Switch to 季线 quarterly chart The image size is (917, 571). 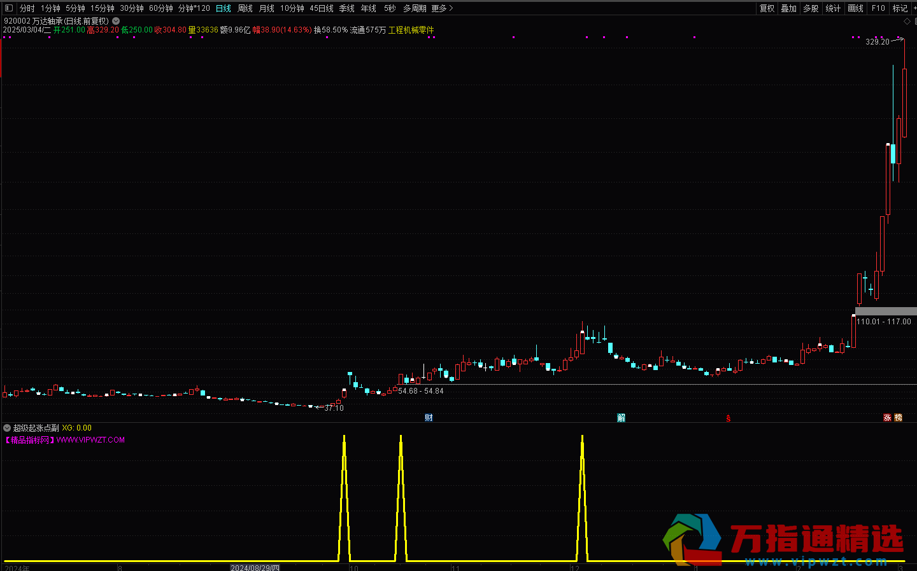tap(347, 8)
